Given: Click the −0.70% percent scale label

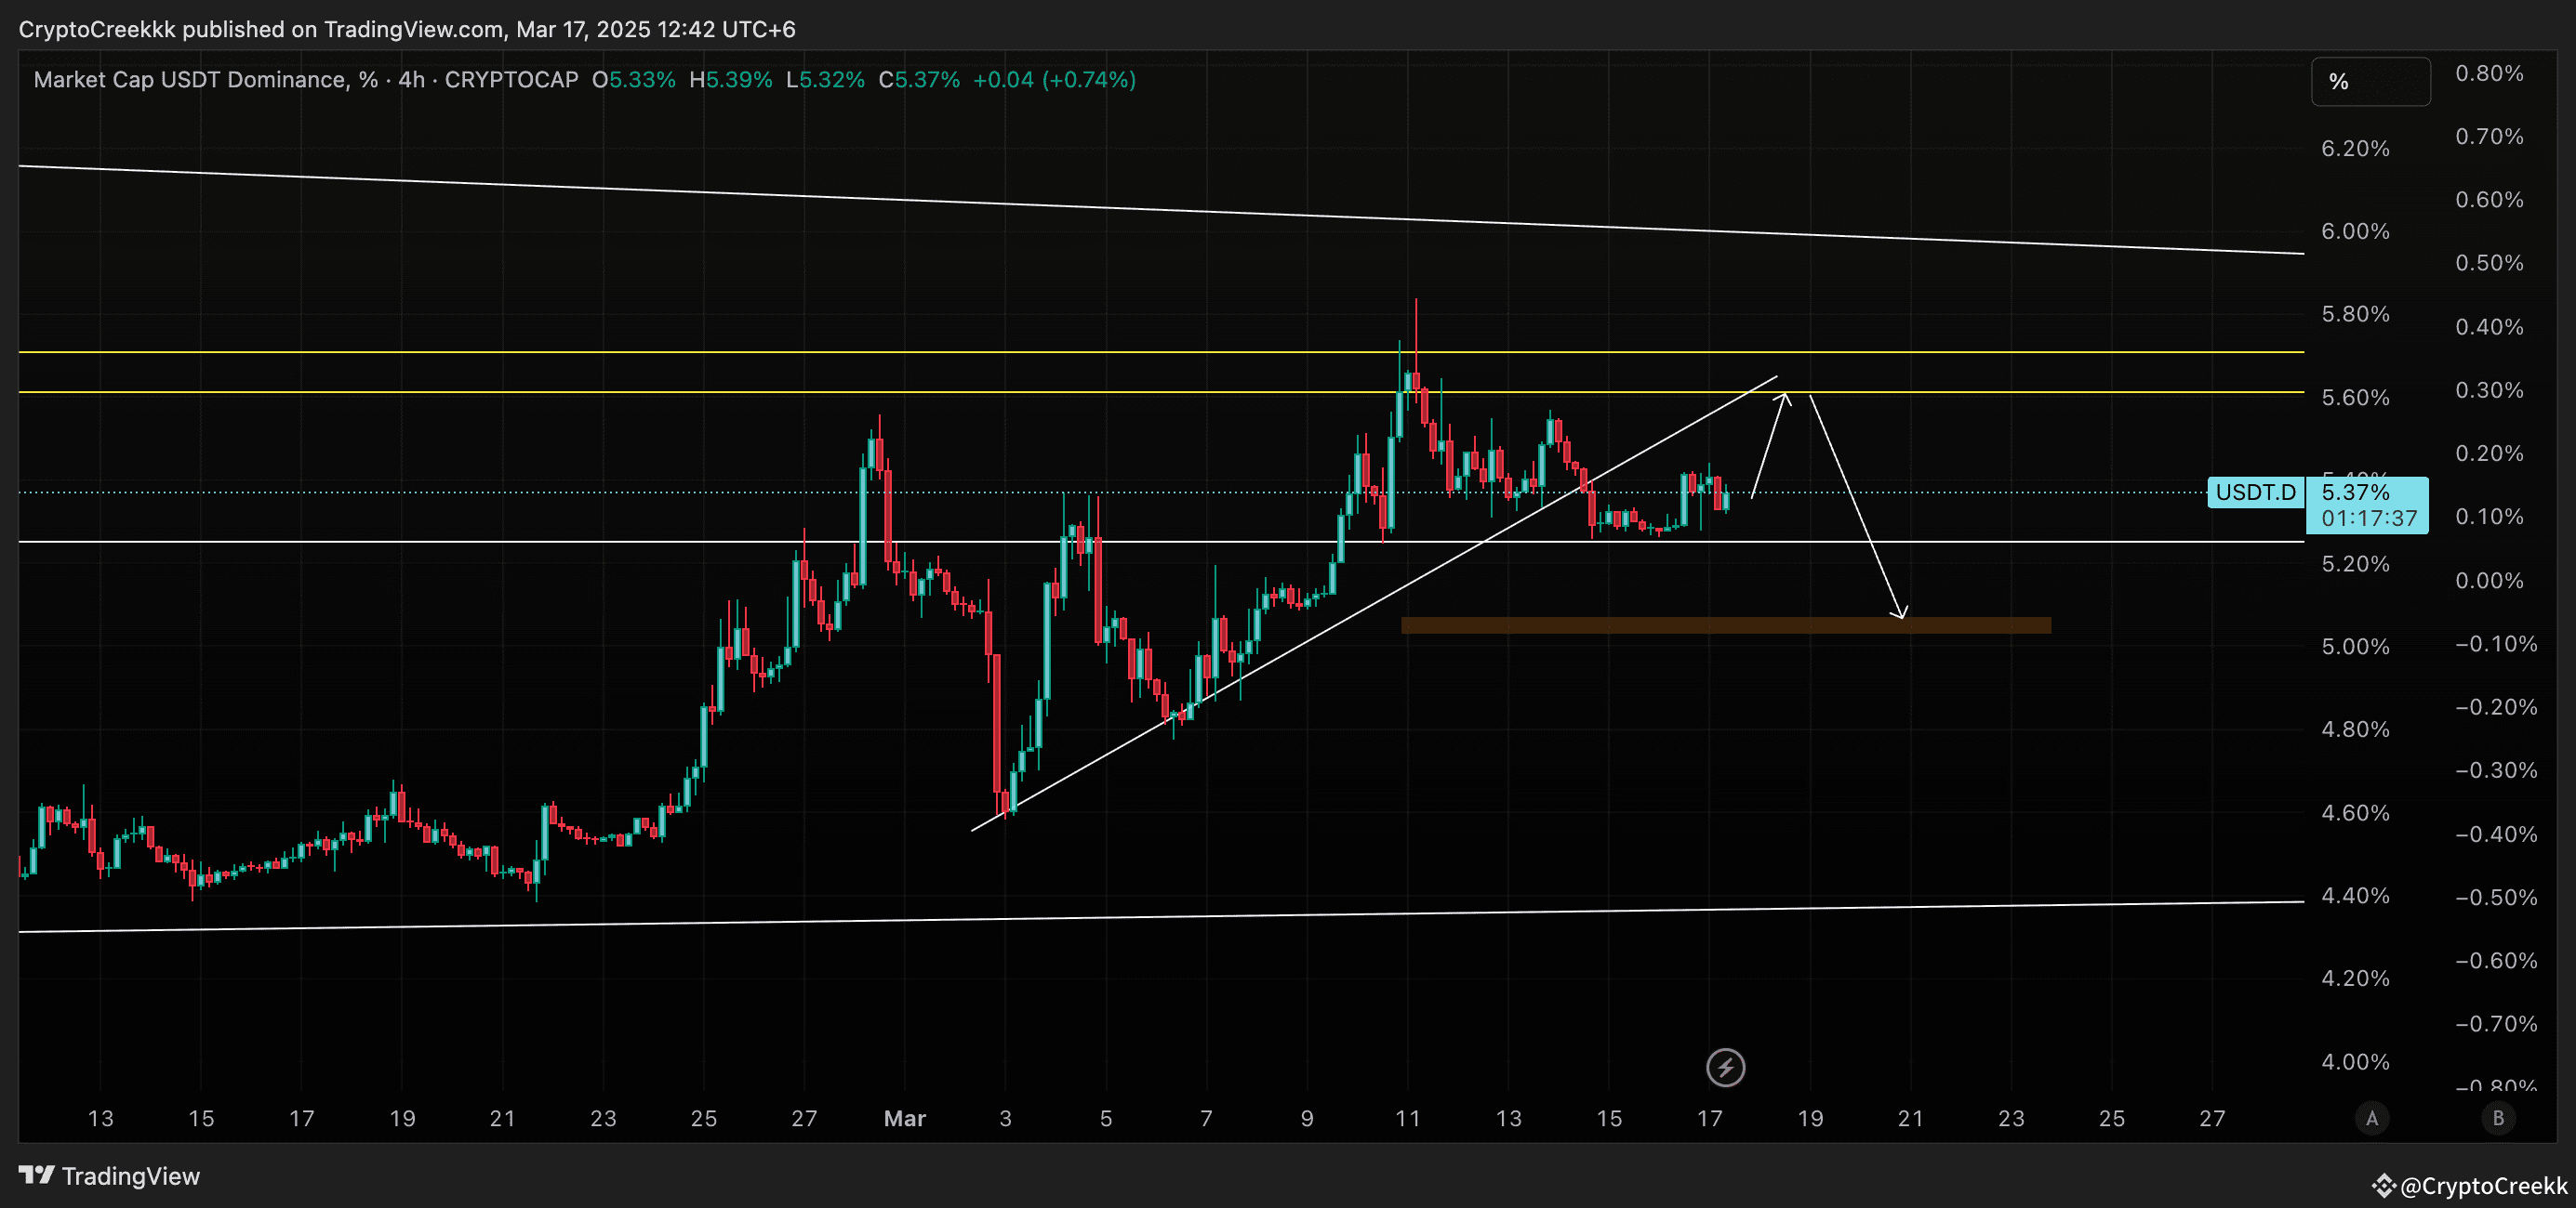Looking at the screenshot, I should pyautogui.click(x=2496, y=1024).
